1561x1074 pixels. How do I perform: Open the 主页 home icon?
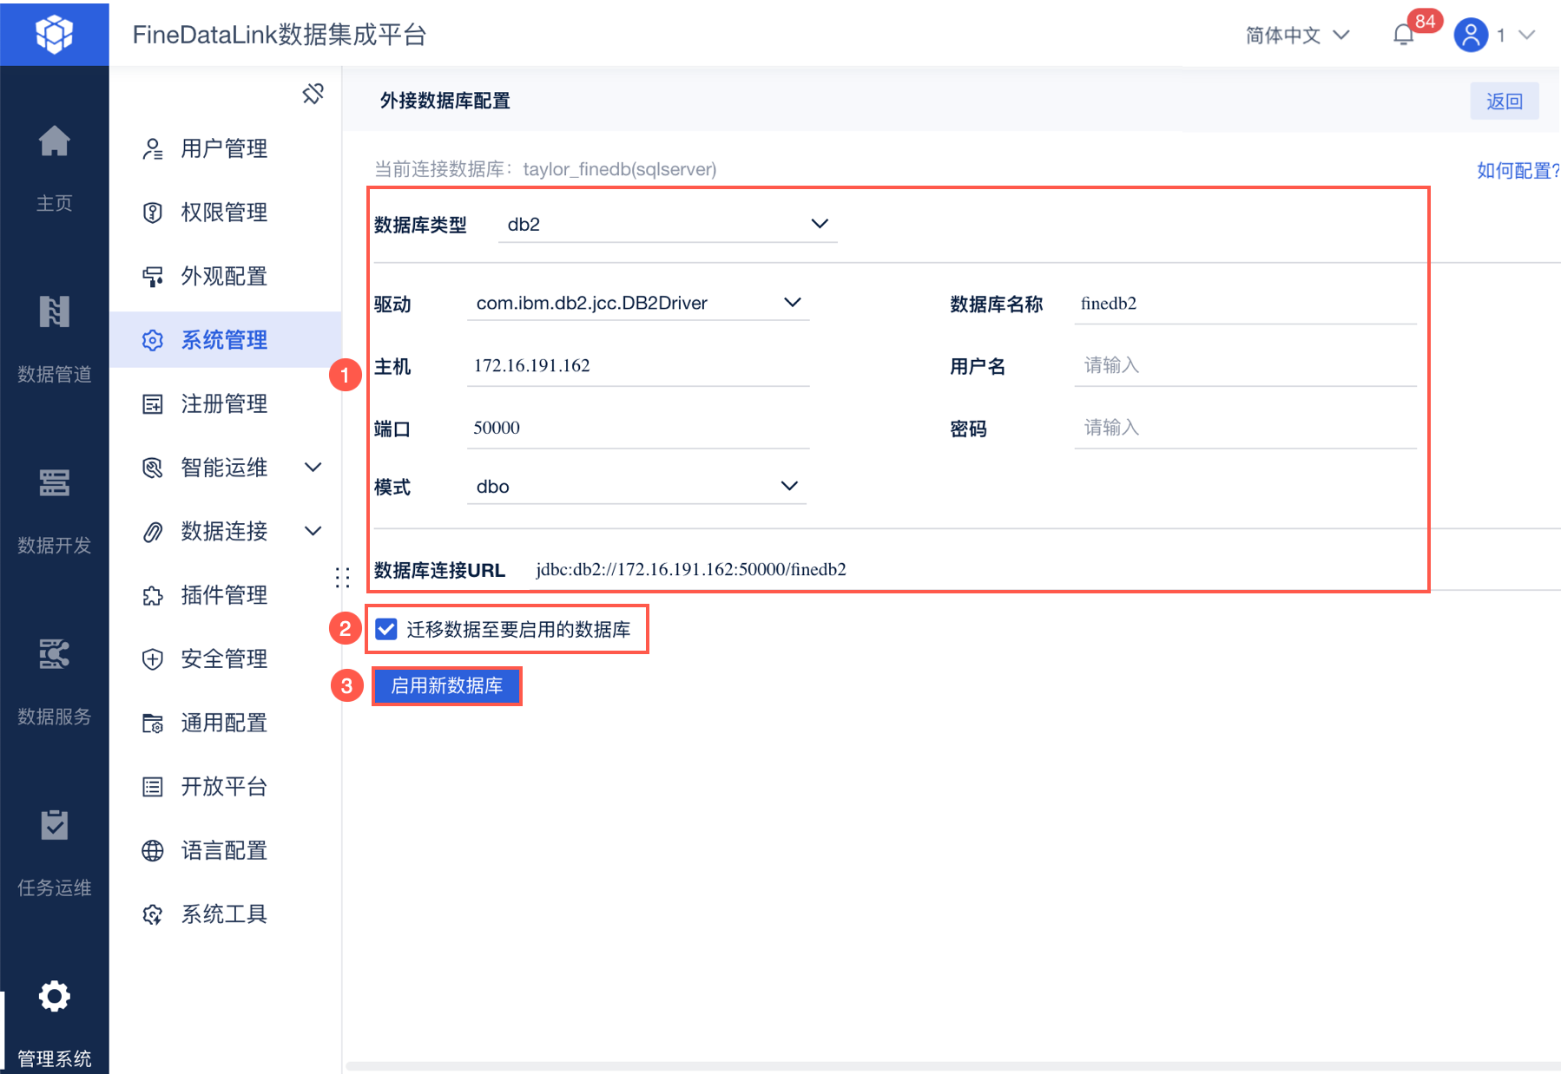tap(54, 141)
